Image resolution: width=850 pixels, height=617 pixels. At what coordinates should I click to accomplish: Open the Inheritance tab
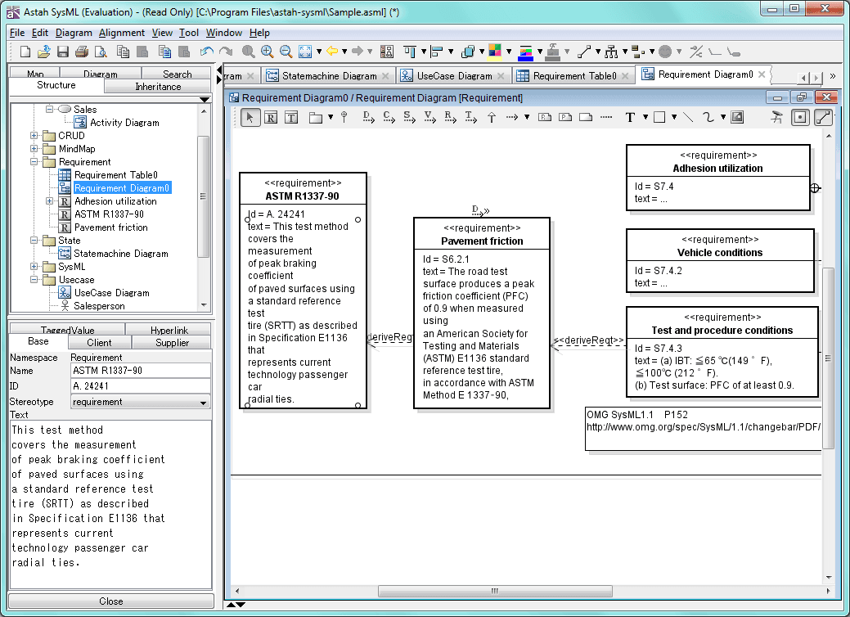[x=158, y=87]
